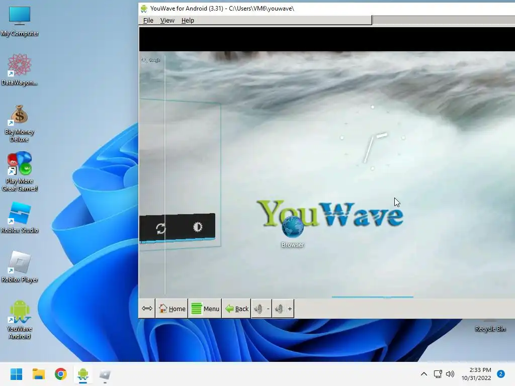Open the Windows Start menu
This screenshot has height=386, width=515.
(16, 374)
